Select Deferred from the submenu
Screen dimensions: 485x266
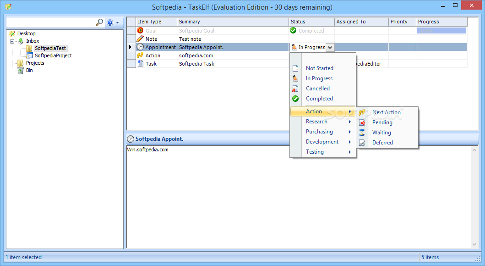pyautogui.click(x=382, y=143)
